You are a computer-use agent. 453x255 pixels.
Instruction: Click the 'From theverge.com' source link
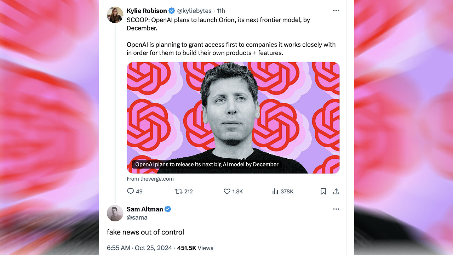point(150,179)
